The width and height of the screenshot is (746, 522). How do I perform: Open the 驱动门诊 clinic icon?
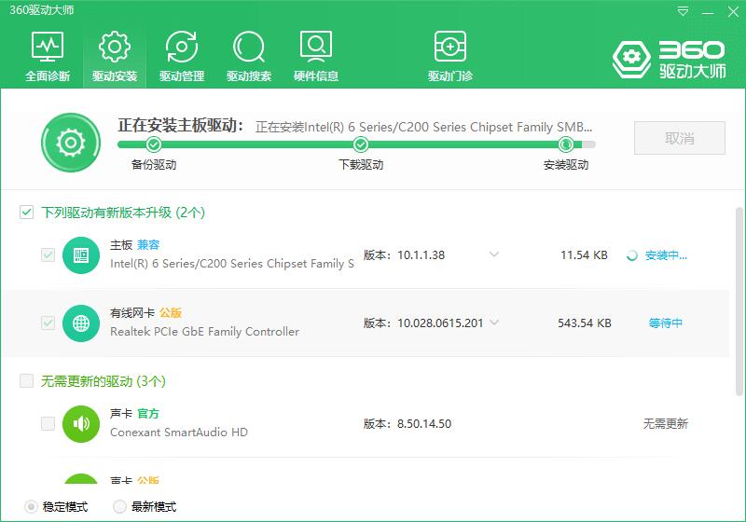click(x=450, y=47)
